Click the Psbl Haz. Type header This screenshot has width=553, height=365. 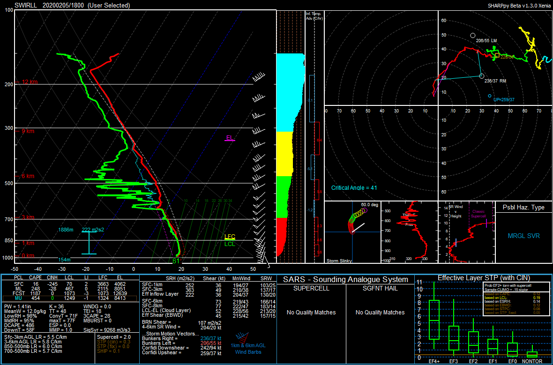tap(523, 208)
